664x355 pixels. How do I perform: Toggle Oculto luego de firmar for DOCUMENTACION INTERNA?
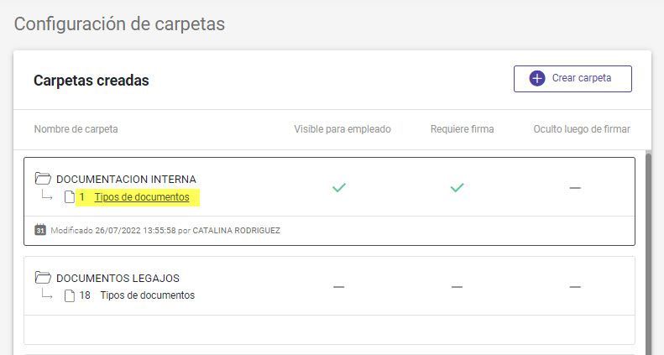tap(575, 187)
